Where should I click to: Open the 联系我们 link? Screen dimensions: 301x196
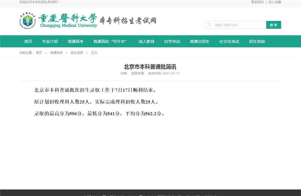tap(257, 2)
